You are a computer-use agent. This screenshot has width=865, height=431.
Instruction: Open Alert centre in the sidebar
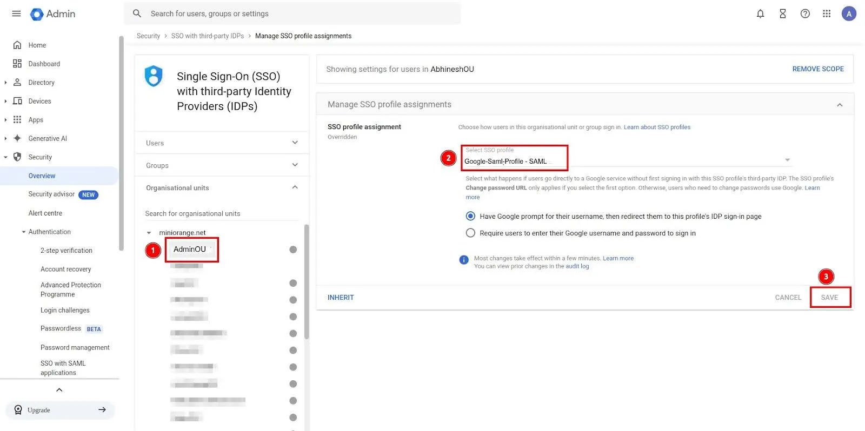pos(45,213)
